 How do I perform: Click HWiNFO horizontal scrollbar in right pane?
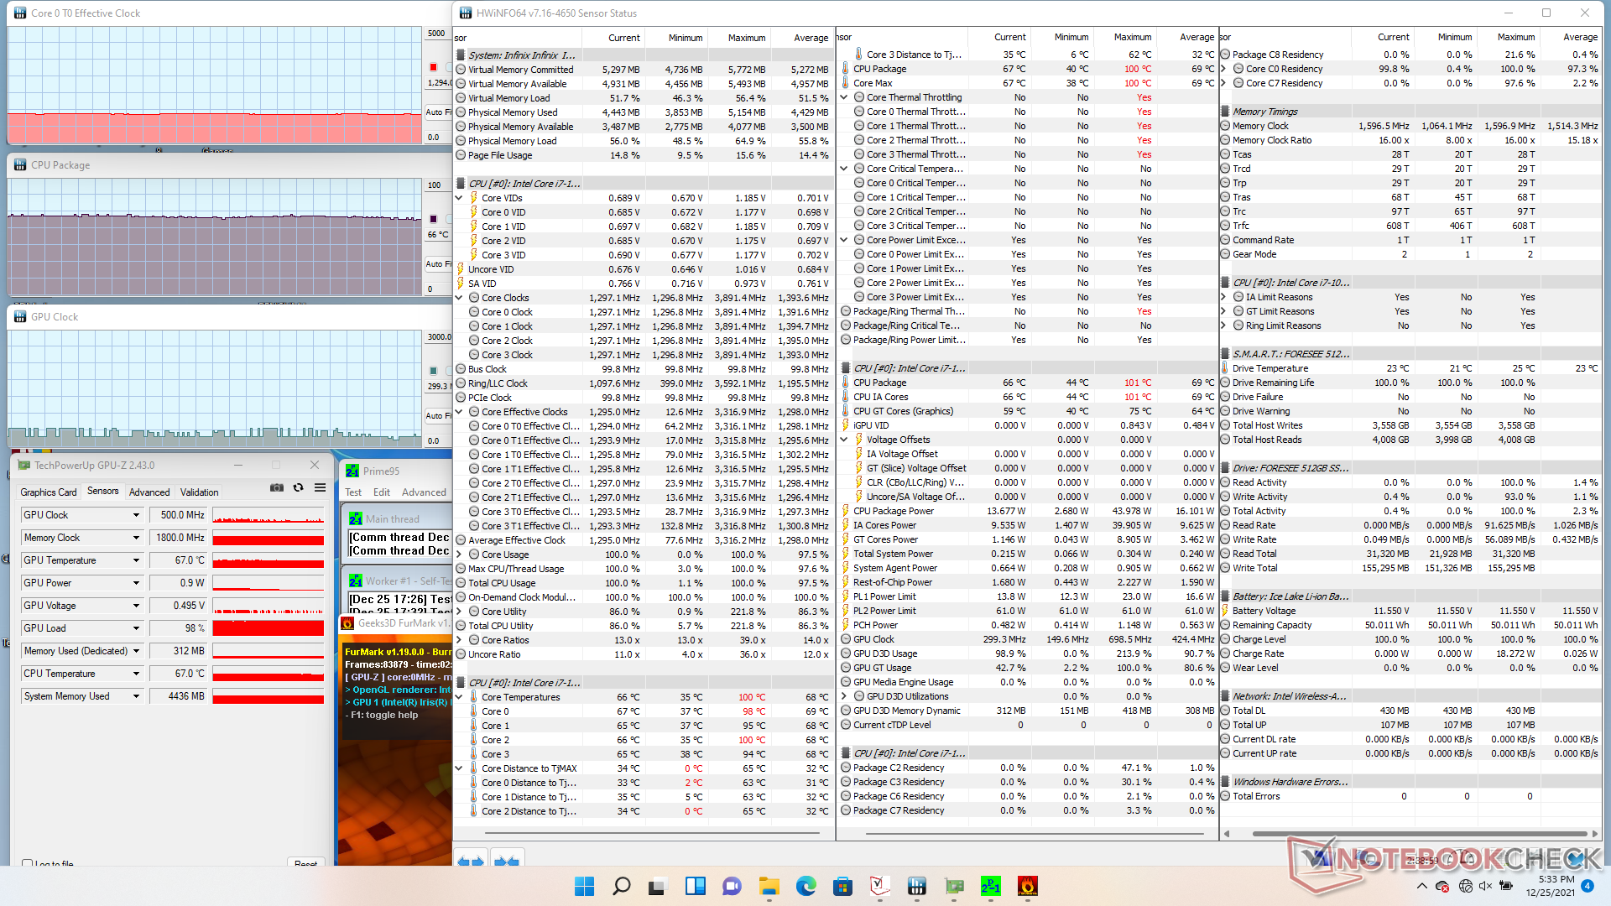[x=1421, y=834]
